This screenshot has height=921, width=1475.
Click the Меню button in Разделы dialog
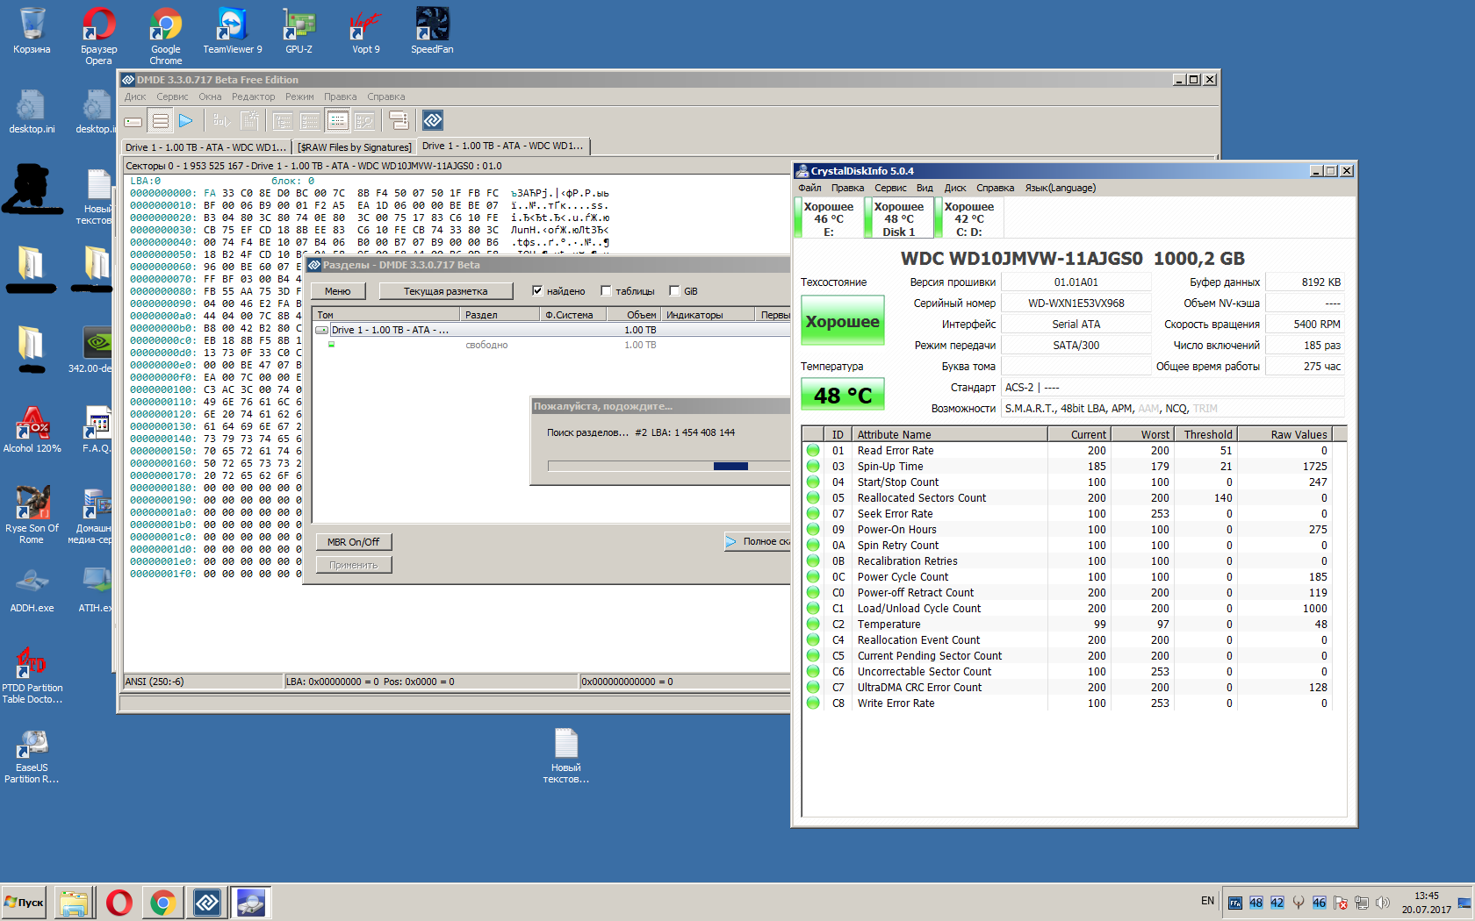click(x=337, y=291)
